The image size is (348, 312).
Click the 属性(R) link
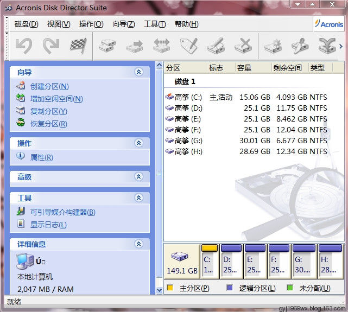click(41, 157)
